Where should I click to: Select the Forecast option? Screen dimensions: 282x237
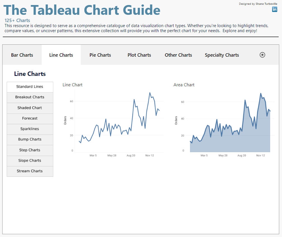tap(30, 118)
